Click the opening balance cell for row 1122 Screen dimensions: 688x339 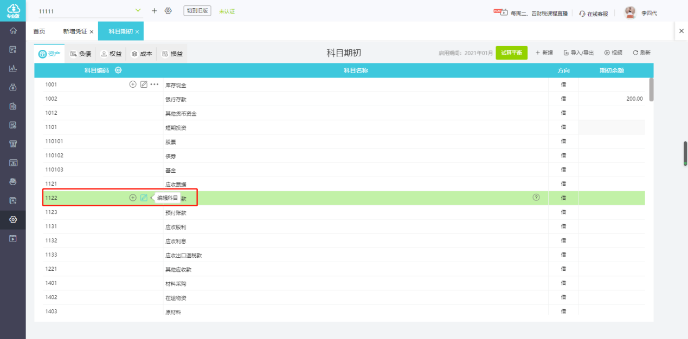612,198
